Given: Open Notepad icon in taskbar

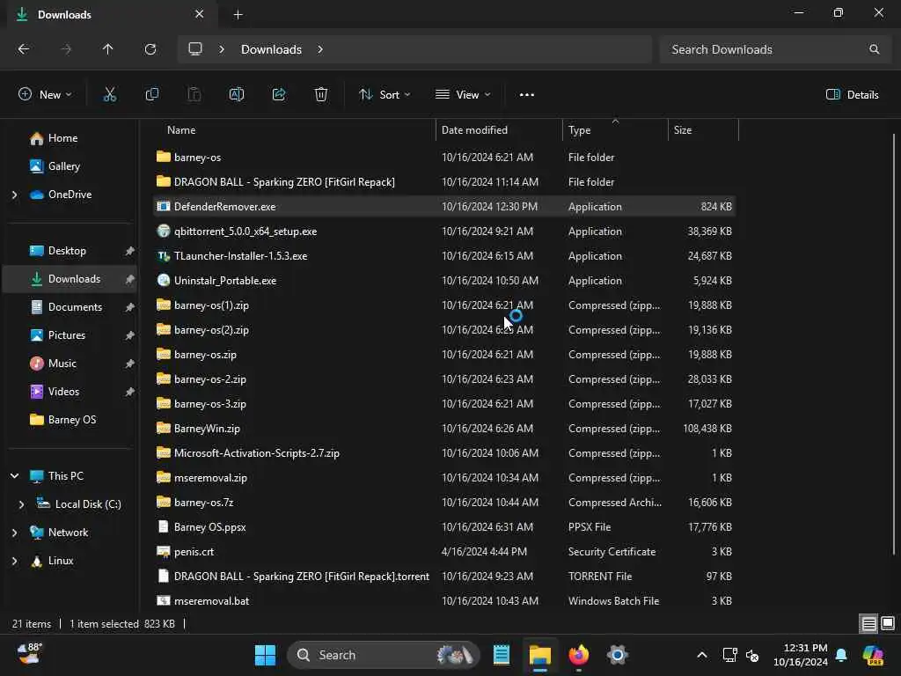Looking at the screenshot, I should tap(501, 655).
